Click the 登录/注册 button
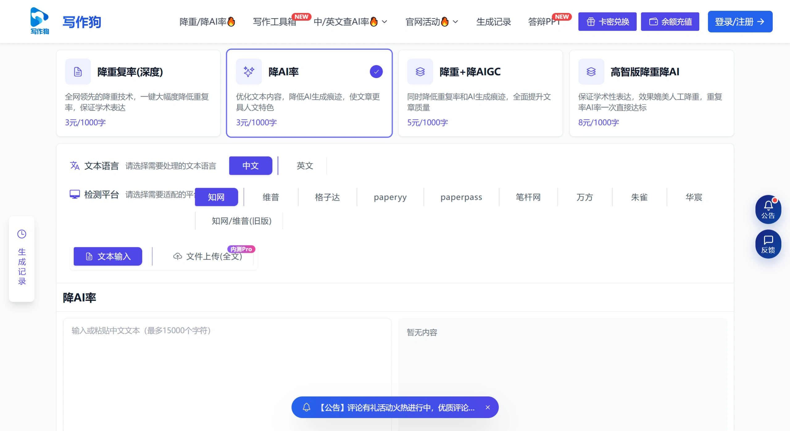The height and width of the screenshot is (431, 790). (740, 22)
